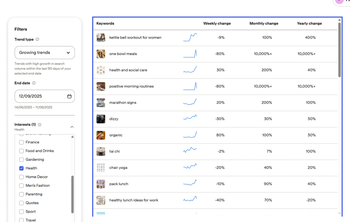Click the Weekly change column header

click(x=217, y=24)
